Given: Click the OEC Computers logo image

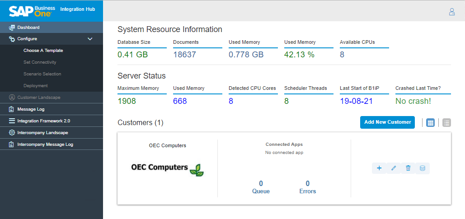Looking at the screenshot, I should [167, 168].
